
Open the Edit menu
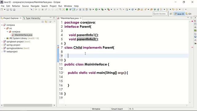(8, 6)
